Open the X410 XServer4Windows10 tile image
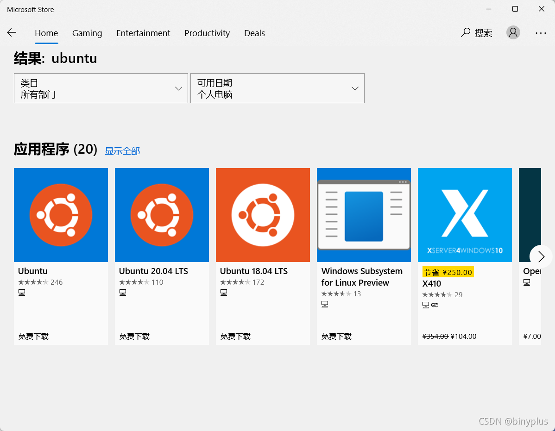Screen dimensions: 555x431 click(465, 215)
